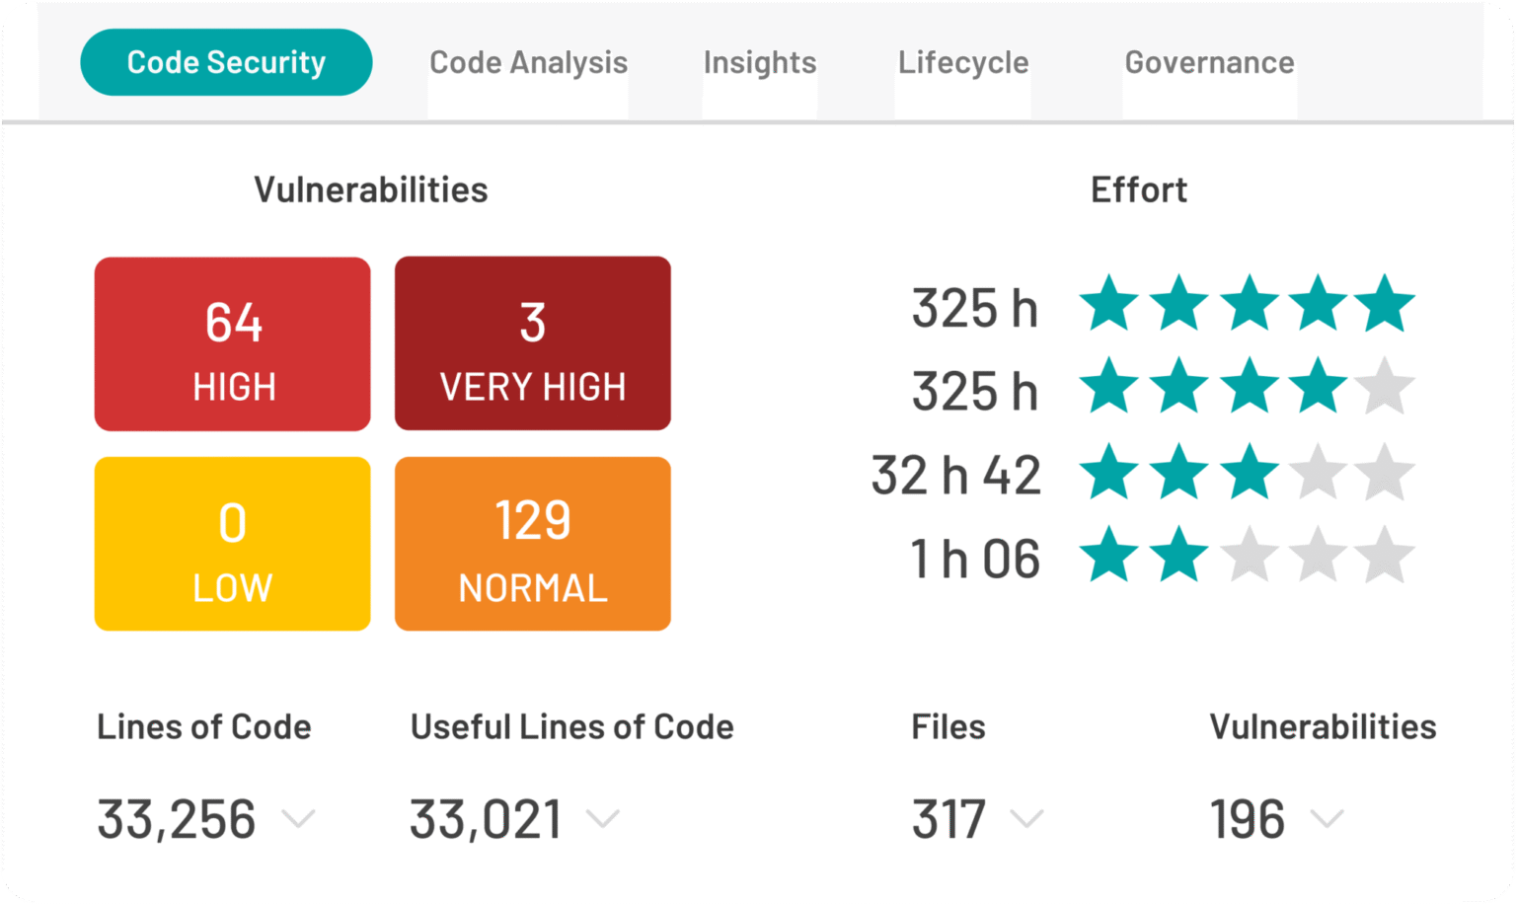Click the Code Security button

(x=225, y=61)
